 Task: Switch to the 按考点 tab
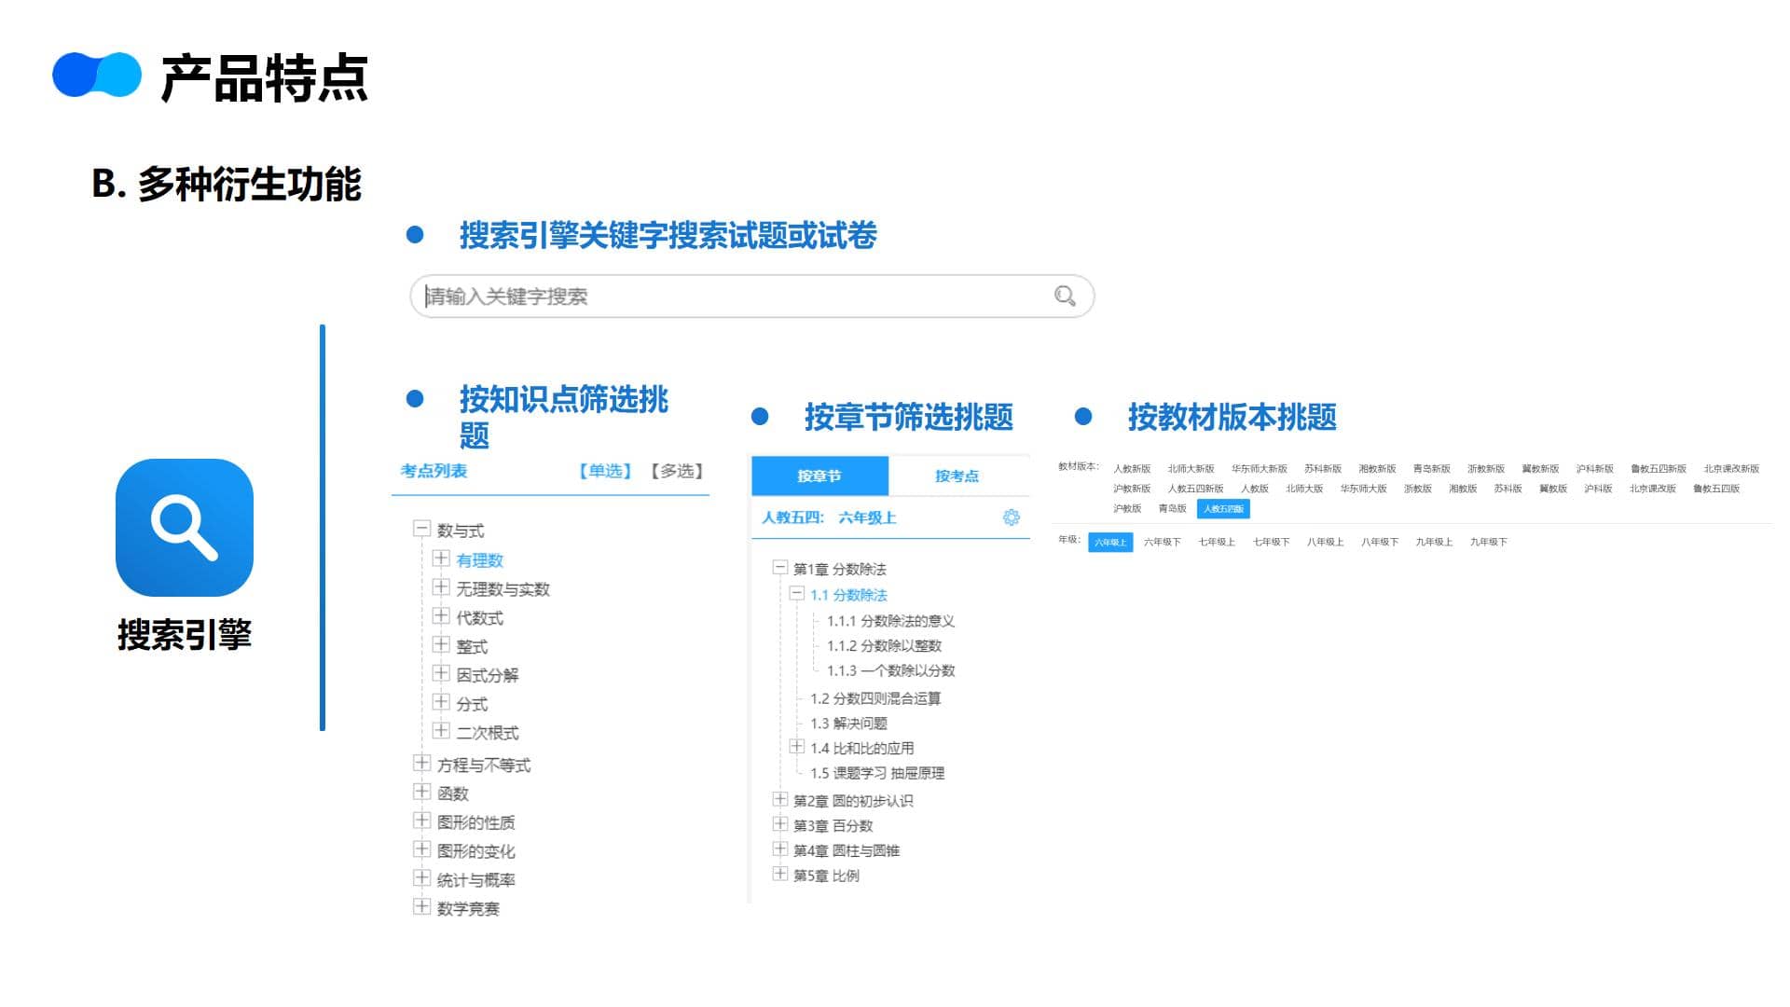tap(957, 476)
